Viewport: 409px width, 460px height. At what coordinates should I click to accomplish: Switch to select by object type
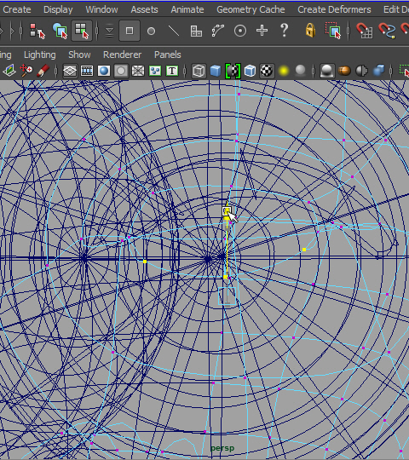tap(60, 31)
